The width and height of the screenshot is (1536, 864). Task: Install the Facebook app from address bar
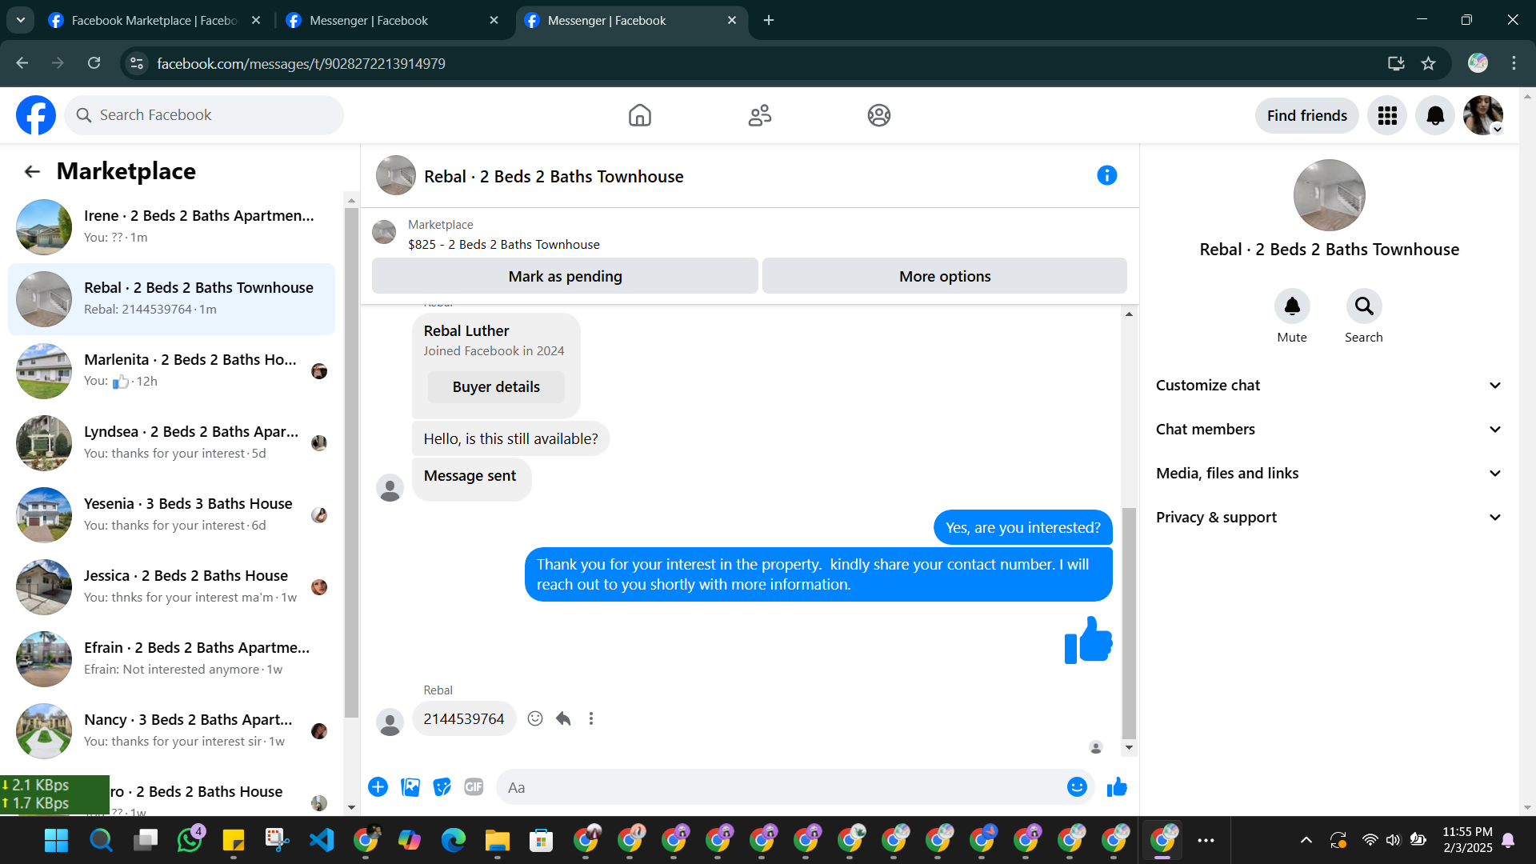pyautogui.click(x=1396, y=63)
